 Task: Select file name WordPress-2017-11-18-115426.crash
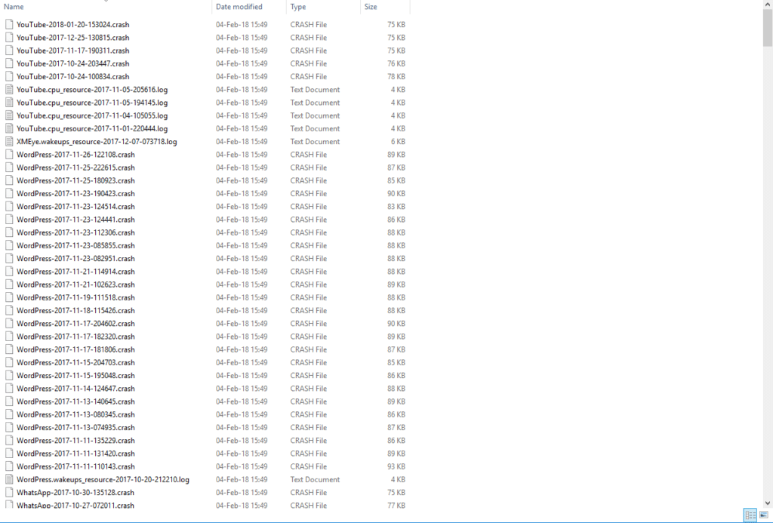click(x=75, y=310)
